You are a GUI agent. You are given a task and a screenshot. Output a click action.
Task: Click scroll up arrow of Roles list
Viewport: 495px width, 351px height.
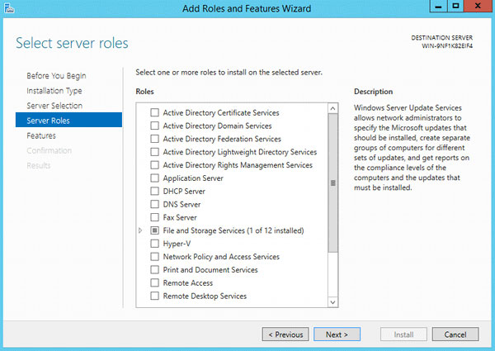coord(332,109)
